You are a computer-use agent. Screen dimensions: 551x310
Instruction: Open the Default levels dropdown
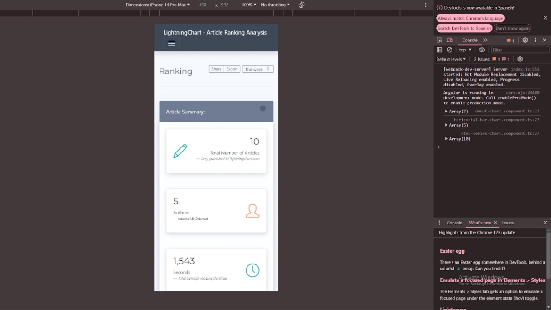click(x=451, y=59)
